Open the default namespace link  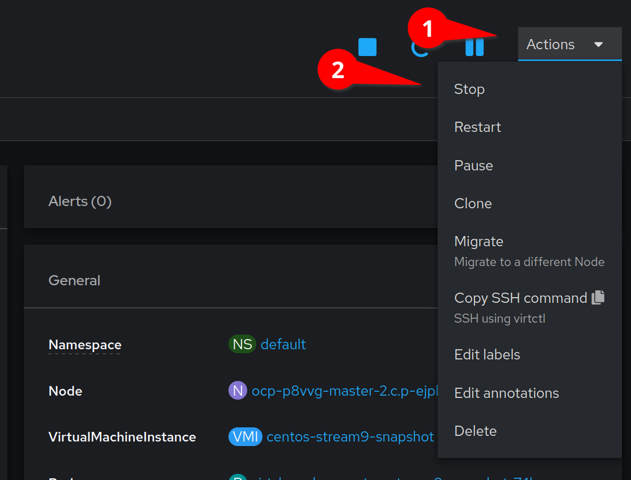click(283, 344)
